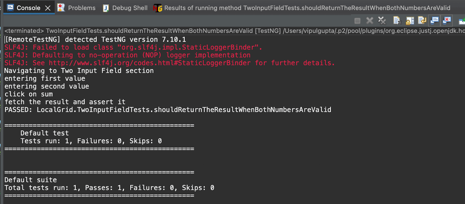Click the 'Default test' heading line
Screen dimensions: 465x204
44,133
